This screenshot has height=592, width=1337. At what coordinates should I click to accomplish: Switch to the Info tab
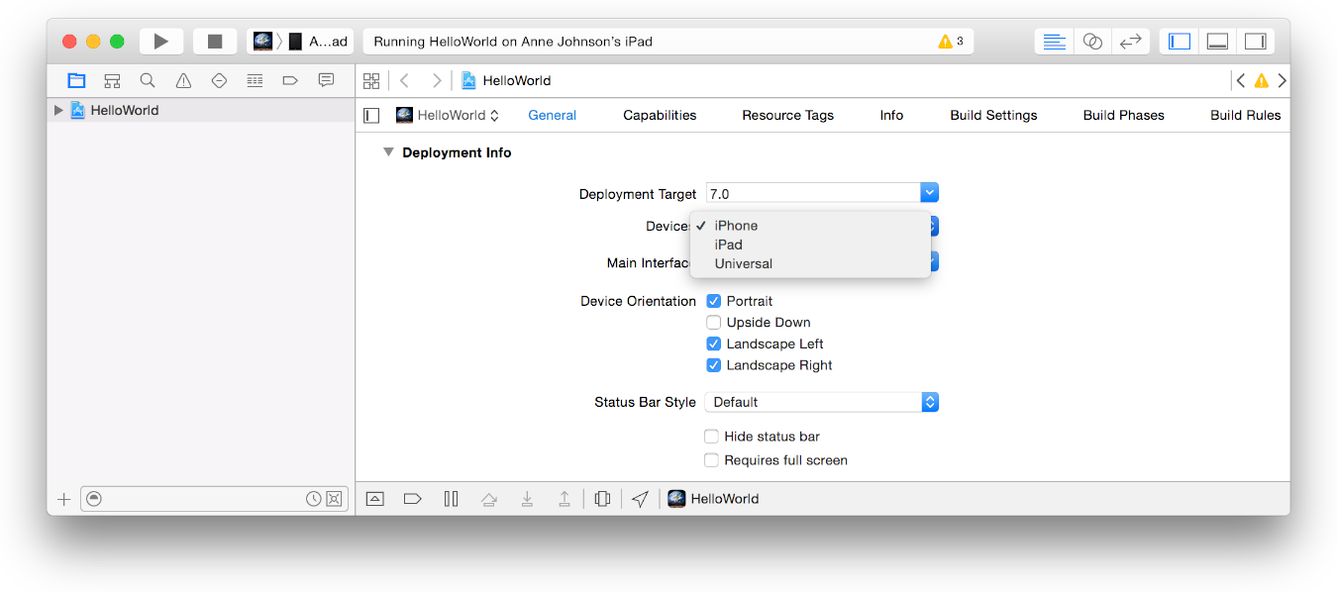coord(891,115)
